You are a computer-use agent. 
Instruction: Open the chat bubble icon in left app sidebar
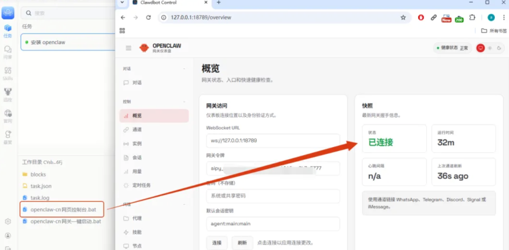pyautogui.click(x=8, y=52)
